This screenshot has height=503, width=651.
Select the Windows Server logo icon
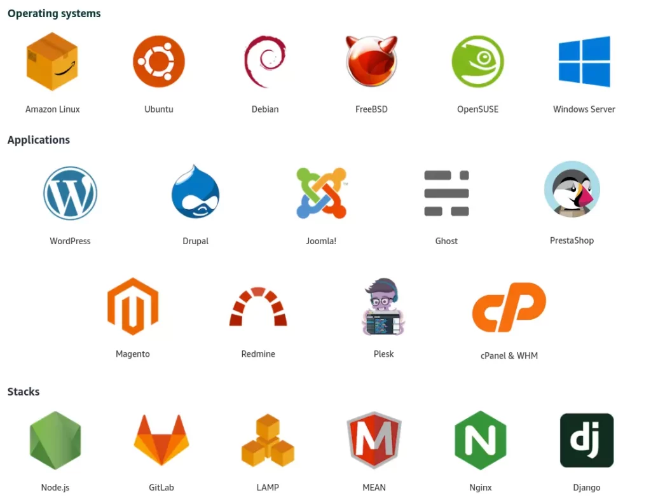[584, 62]
